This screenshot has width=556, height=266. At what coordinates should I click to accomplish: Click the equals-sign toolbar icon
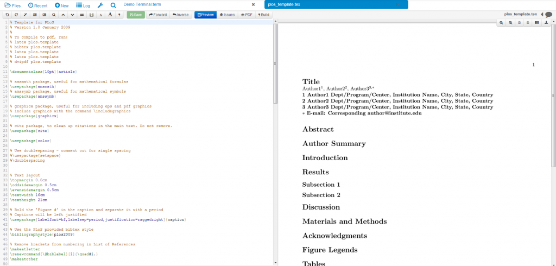click(x=82, y=15)
